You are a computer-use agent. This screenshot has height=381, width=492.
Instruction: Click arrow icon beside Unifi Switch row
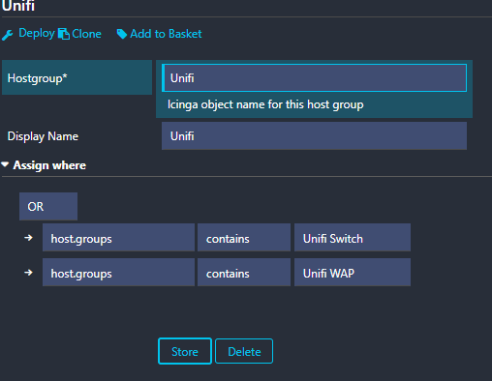coord(28,238)
